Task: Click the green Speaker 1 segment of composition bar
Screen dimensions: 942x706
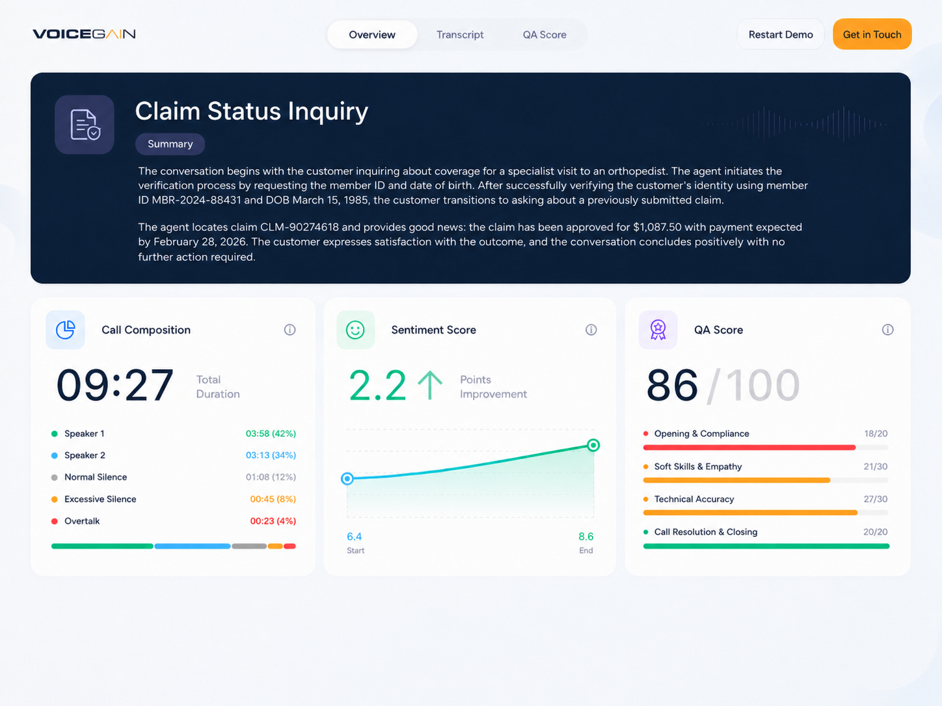Action: (x=102, y=546)
